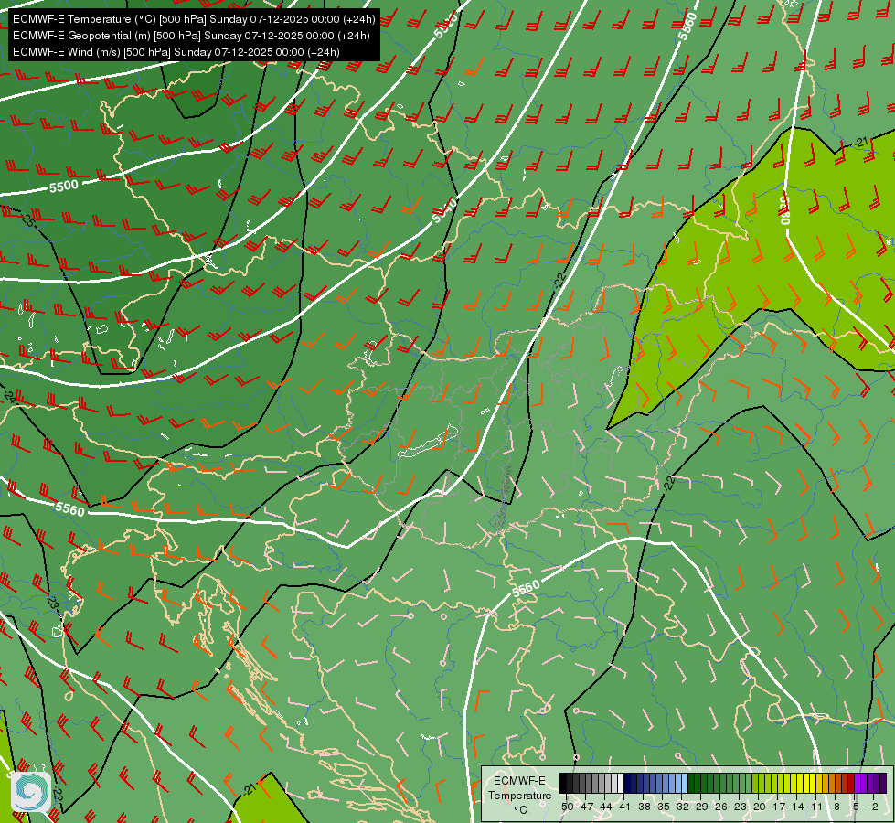
Task: Click the -2 label in the legend
Action: click(873, 807)
